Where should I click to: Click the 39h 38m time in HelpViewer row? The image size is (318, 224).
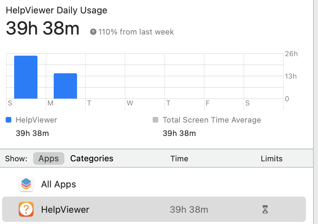pos(189,210)
